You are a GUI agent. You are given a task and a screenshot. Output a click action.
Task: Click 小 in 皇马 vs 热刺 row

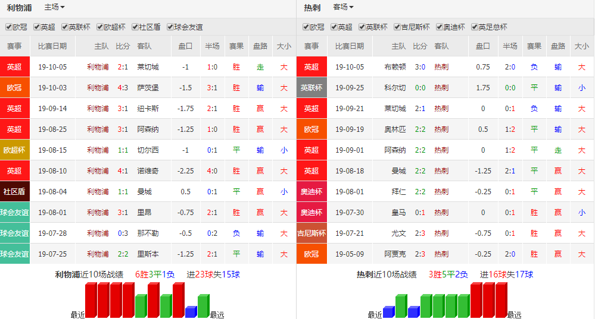click(x=582, y=213)
